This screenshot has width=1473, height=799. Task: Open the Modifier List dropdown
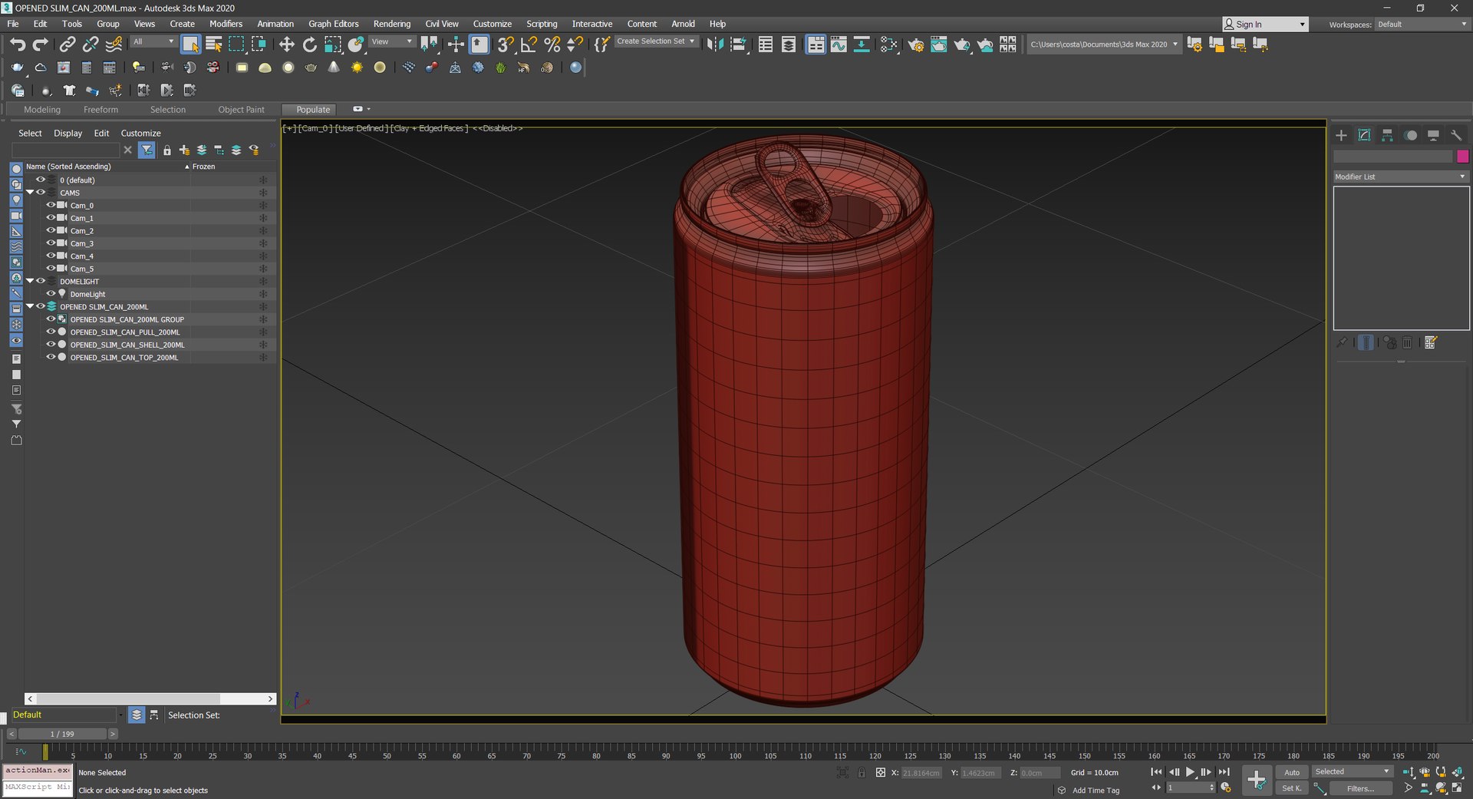tap(1401, 177)
